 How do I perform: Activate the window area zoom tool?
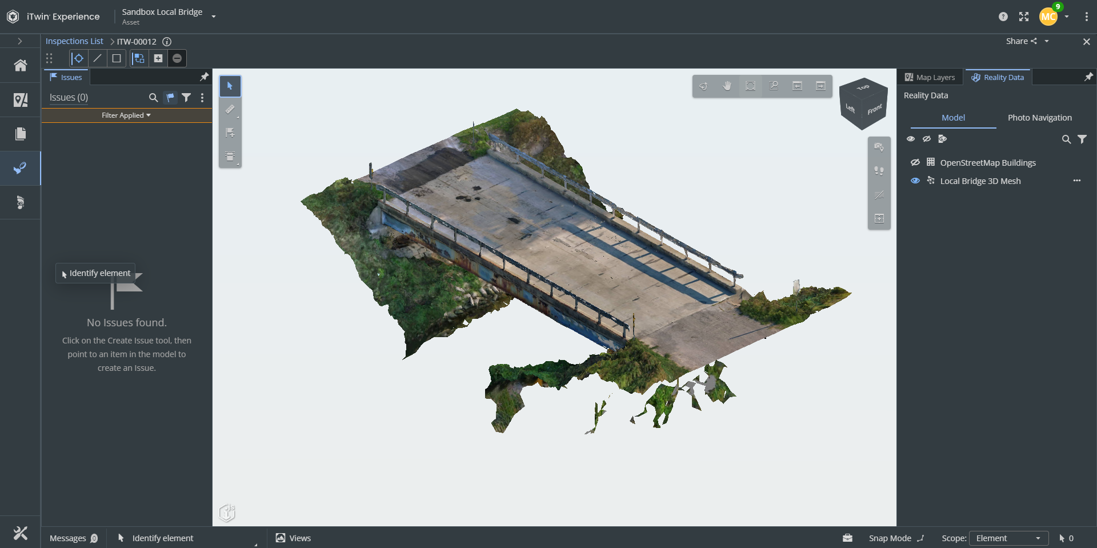774,86
